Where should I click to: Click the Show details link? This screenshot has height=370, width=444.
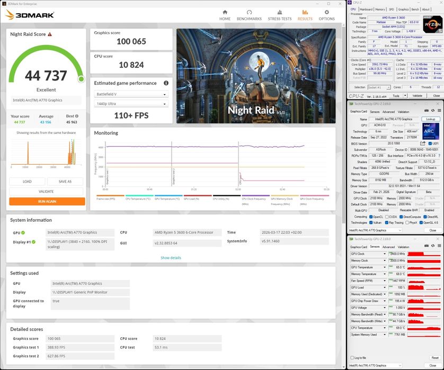[x=171, y=258]
